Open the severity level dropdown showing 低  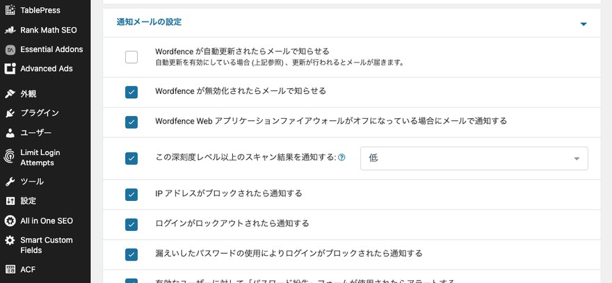coord(474,159)
